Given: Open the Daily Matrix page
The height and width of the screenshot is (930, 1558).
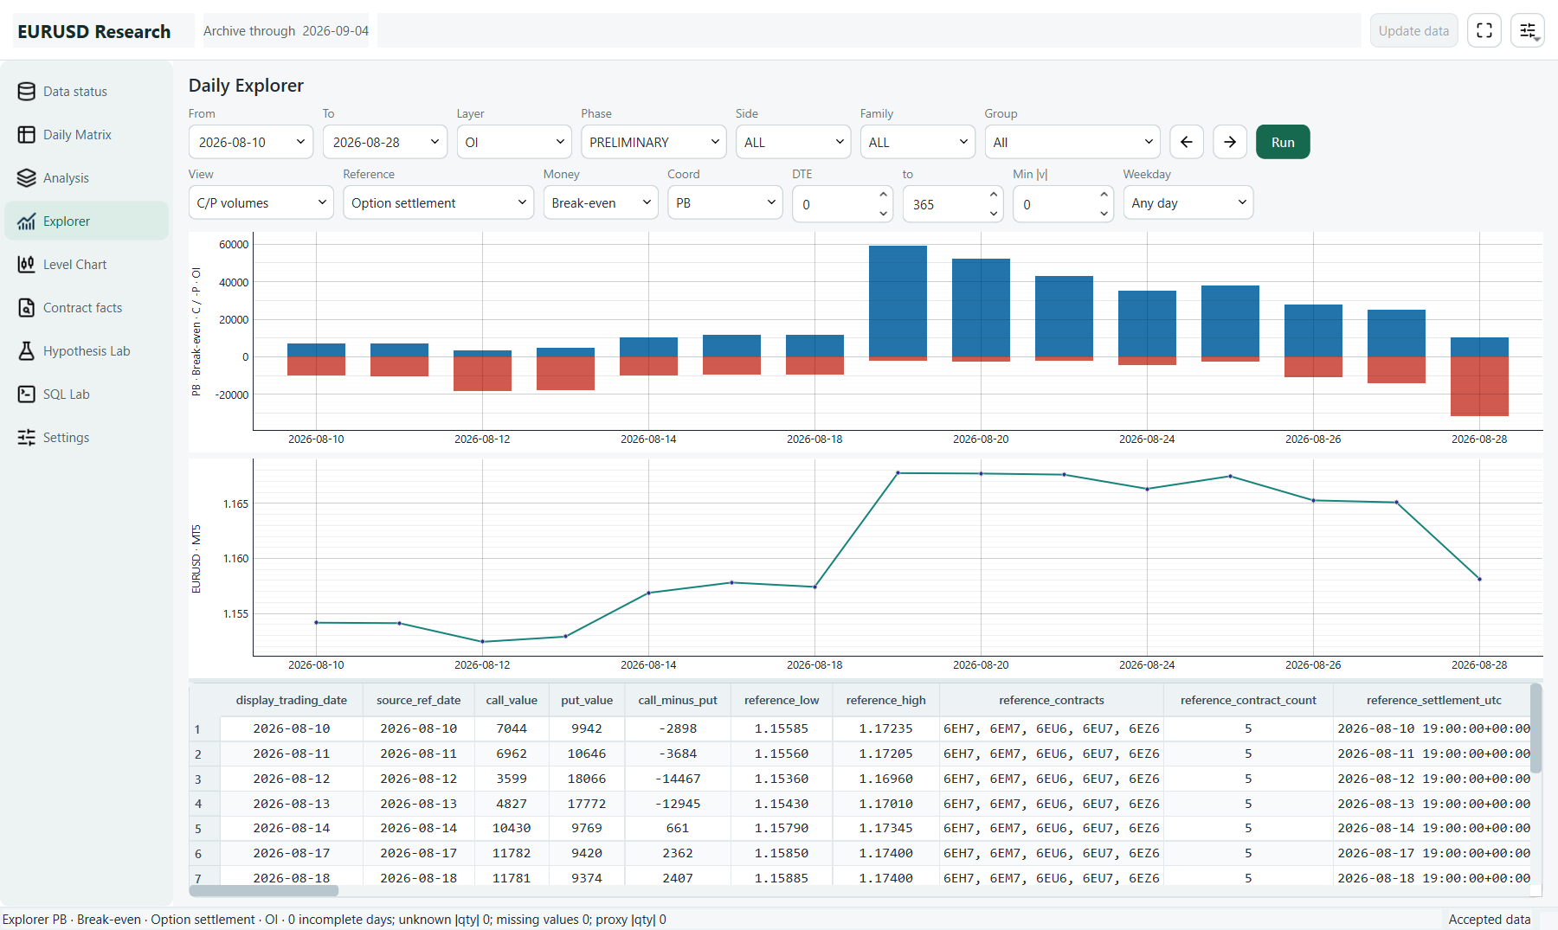Looking at the screenshot, I should pyautogui.click(x=87, y=135).
